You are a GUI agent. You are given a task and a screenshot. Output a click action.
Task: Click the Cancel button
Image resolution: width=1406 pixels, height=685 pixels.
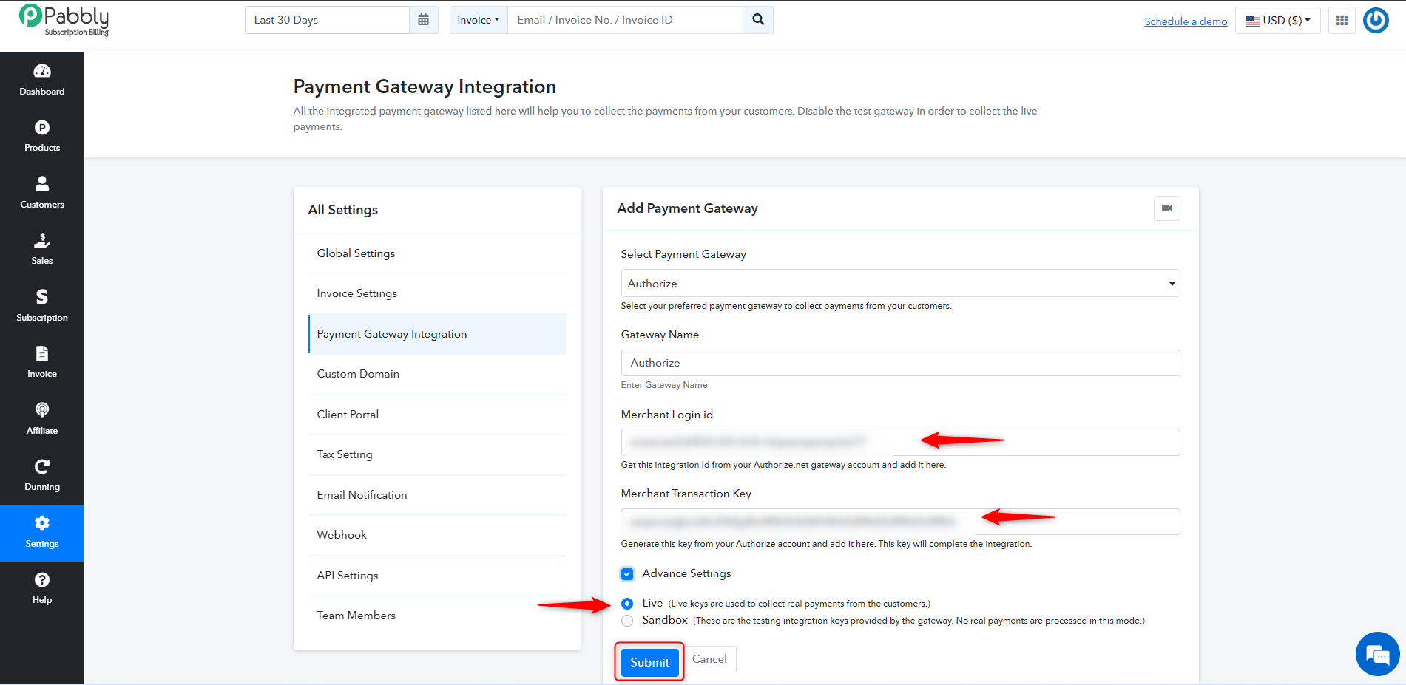[709, 659]
